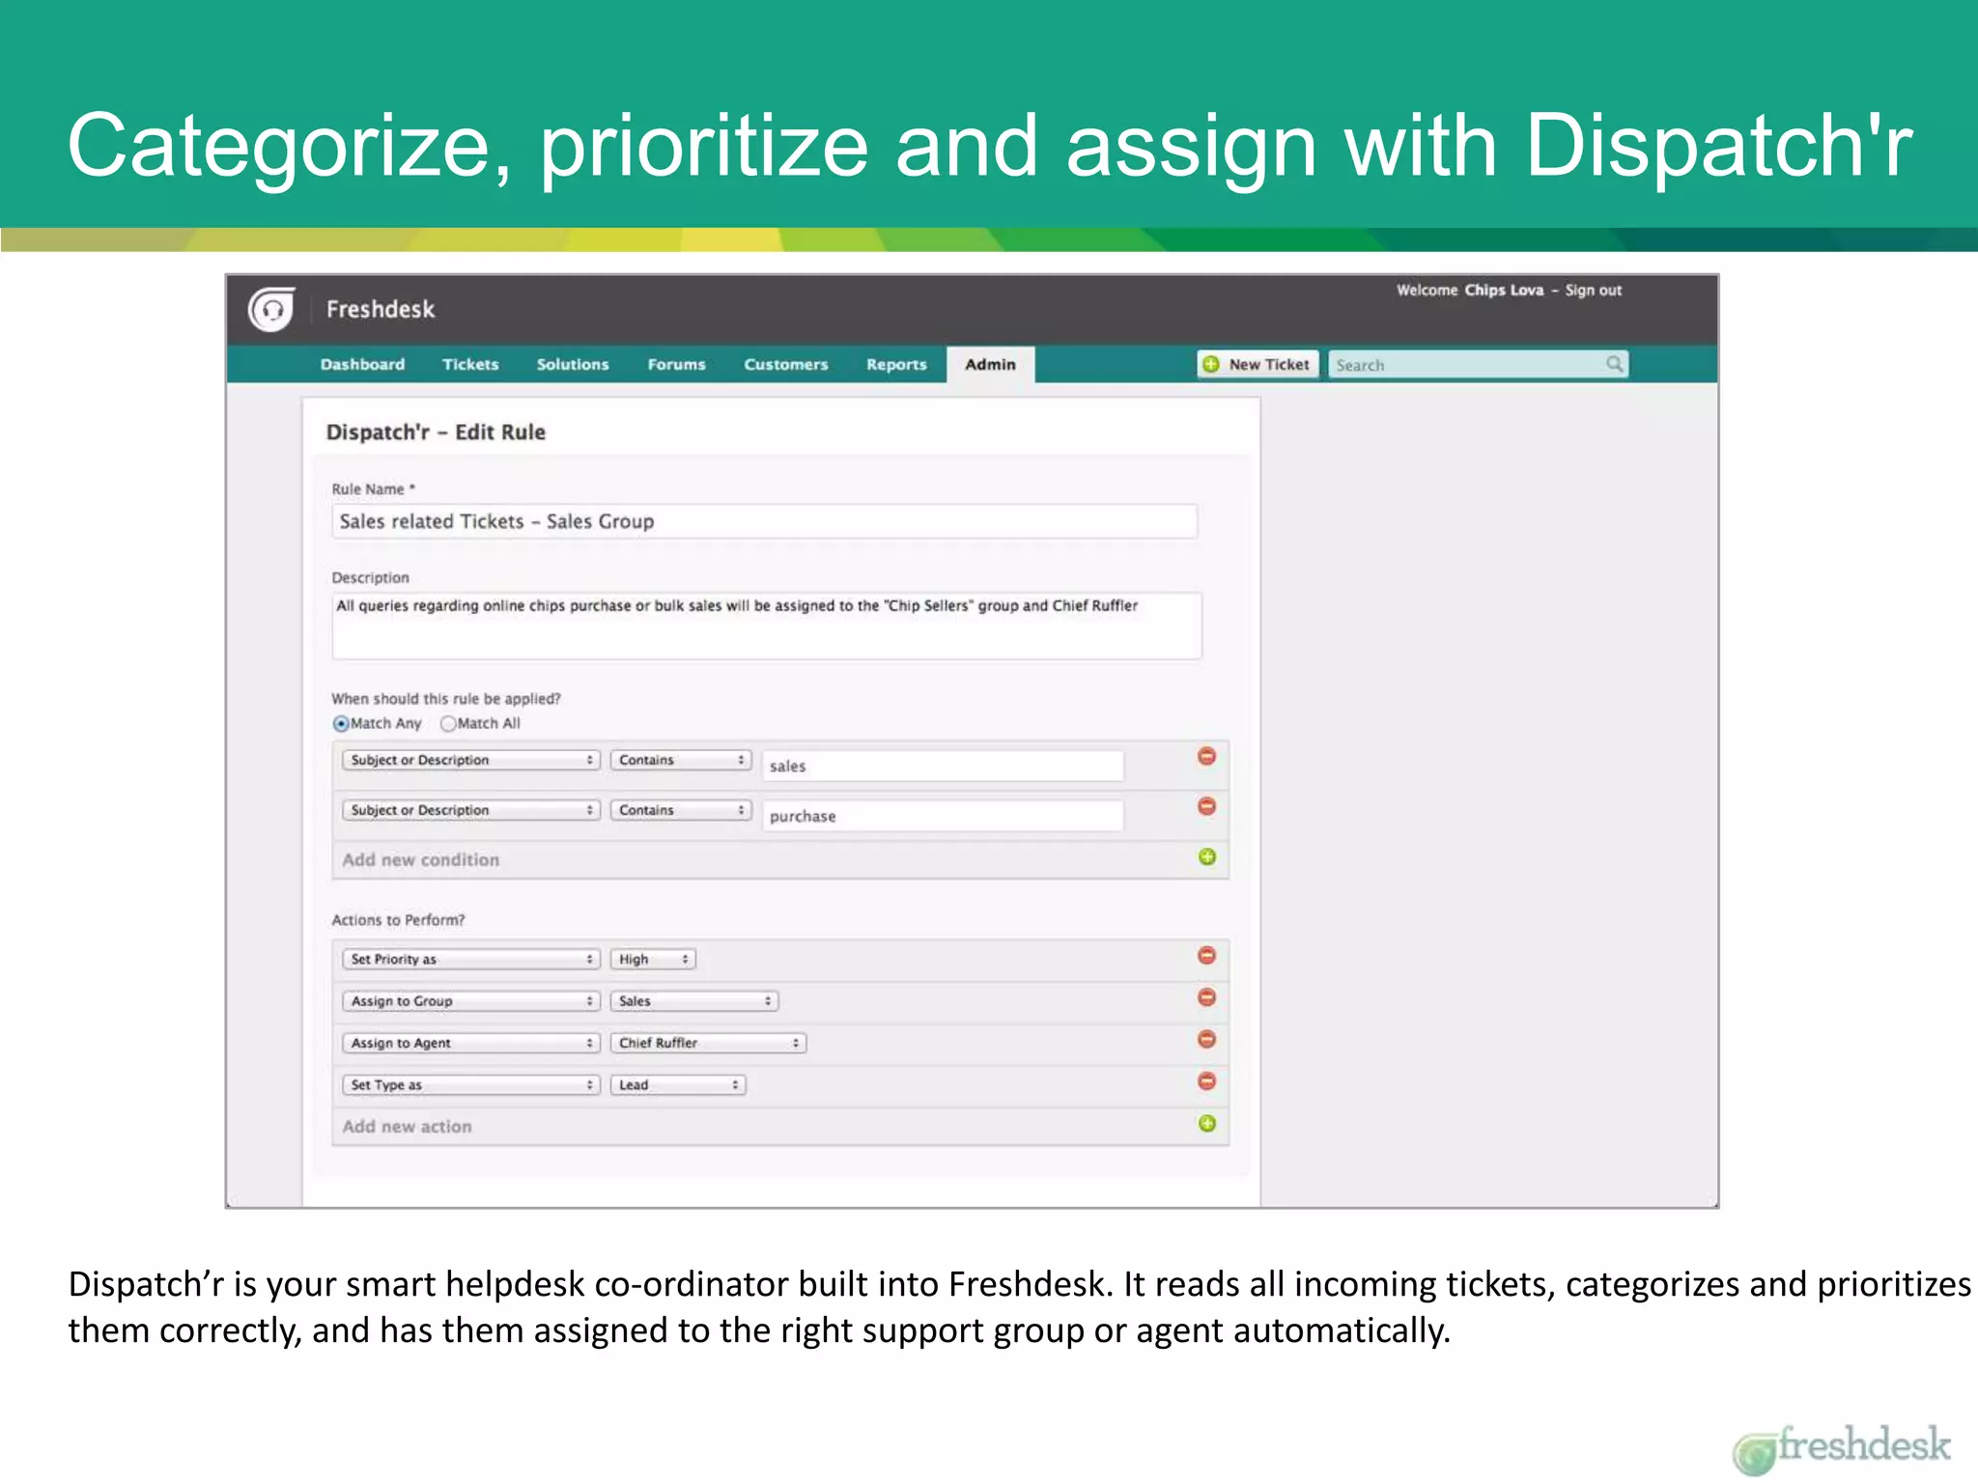Open second Subject or Description dropdown

coord(470,811)
